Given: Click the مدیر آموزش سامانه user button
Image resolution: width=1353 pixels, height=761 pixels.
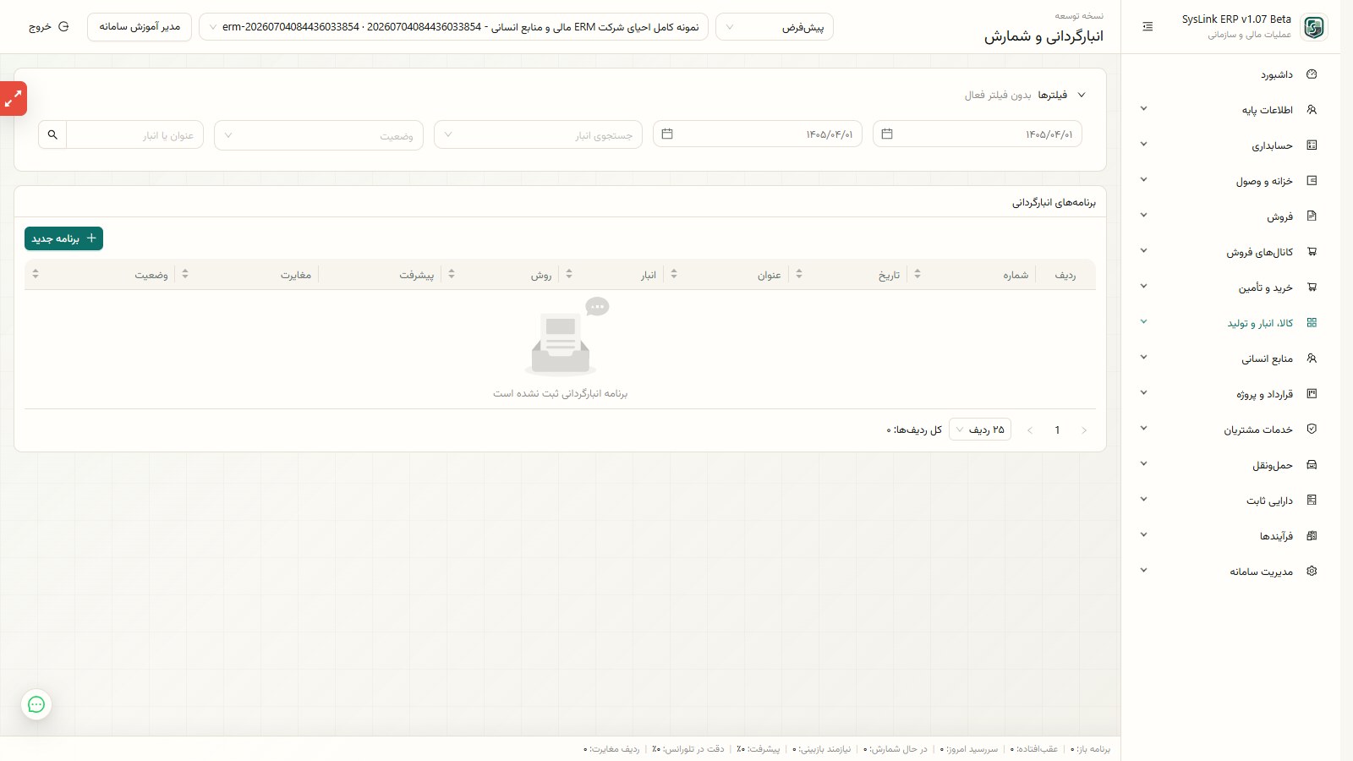Looking at the screenshot, I should 140,27.
